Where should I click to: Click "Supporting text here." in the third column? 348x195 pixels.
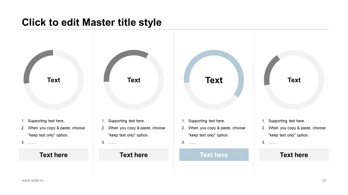206,121
